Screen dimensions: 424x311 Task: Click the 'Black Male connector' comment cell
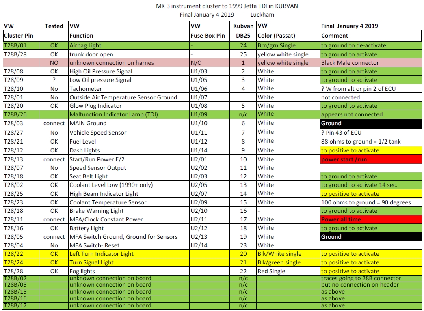pos(371,63)
